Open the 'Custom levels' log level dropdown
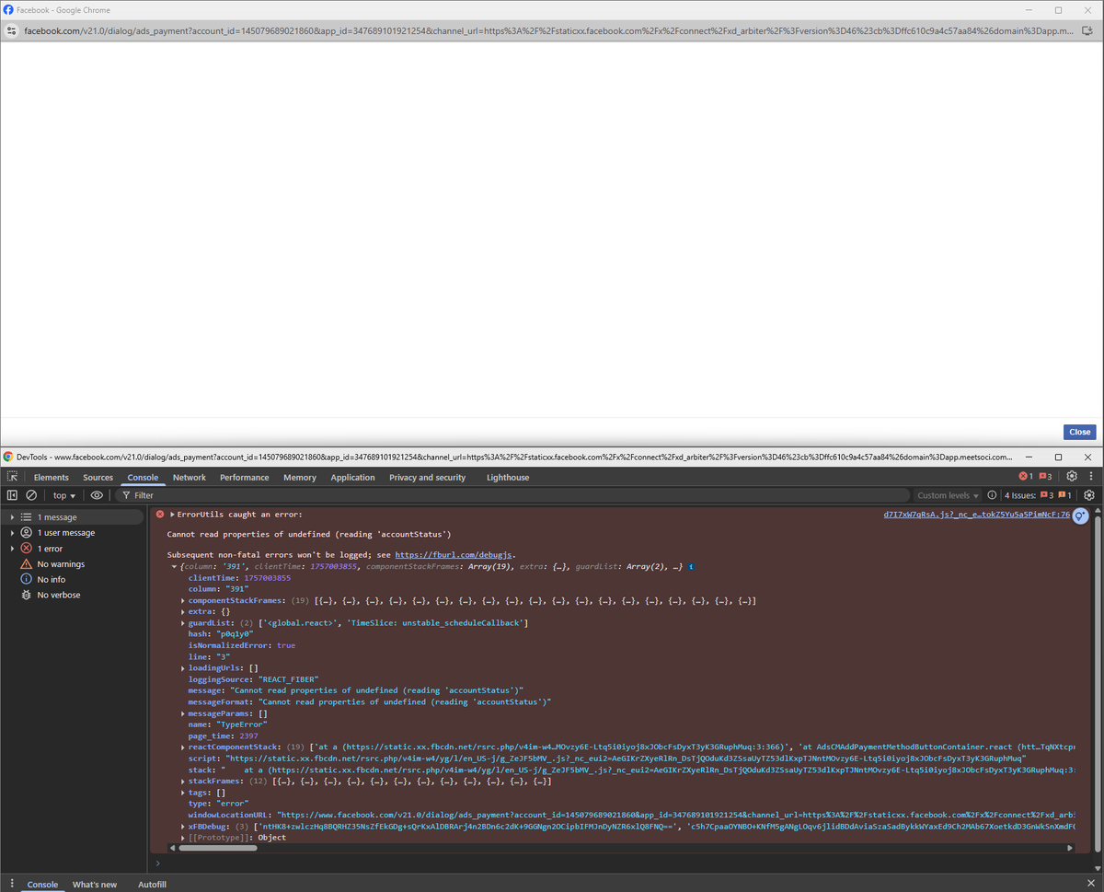The height and width of the screenshot is (892, 1104). [948, 495]
